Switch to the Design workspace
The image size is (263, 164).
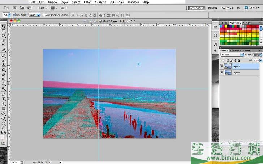click(213, 8)
